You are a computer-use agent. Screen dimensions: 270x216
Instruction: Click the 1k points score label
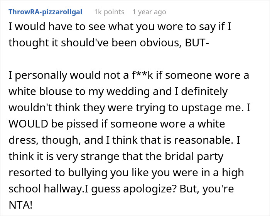pyautogui.click(x=109, y=12)
